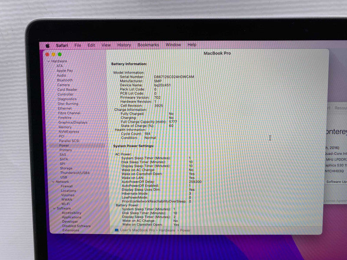The width and height of the screenshot is (347, 260).
Task: Select FireWire in the sidebar
Action: (65, 117)
